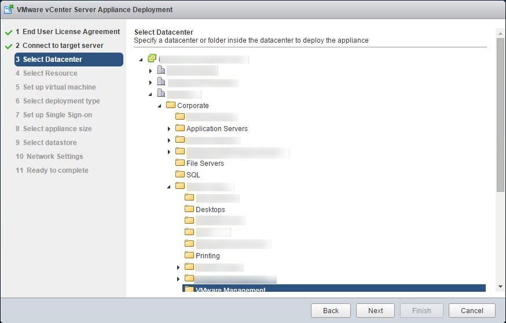Collapse the vCenter root tree node
Image resolution: width=506 pixels, height=323 pixels.
pyautogui.click(x=141, y=60)
